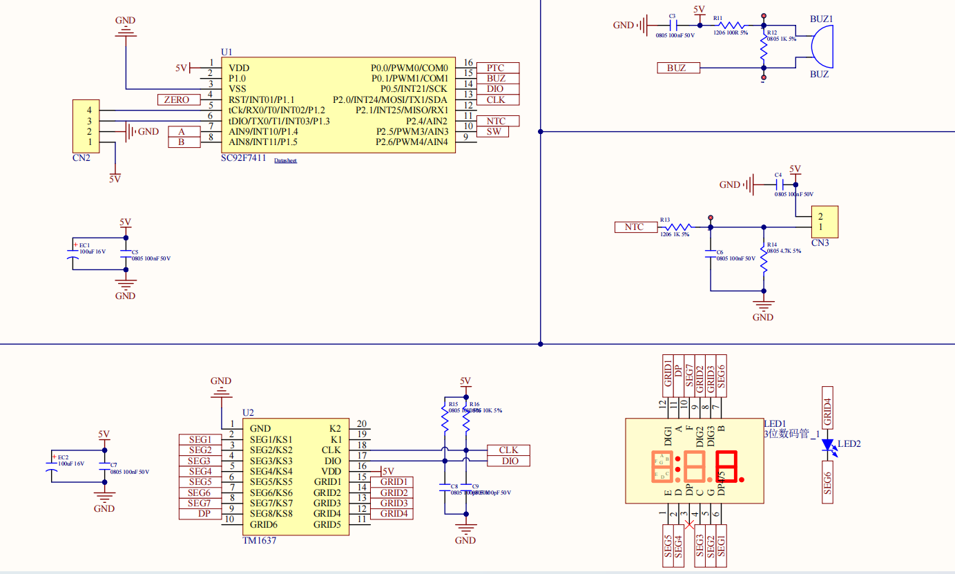This screenshot has height=574, width=955.
Task: Select the CLK port at U2 pin 18
Action: (x=509, y=450)
